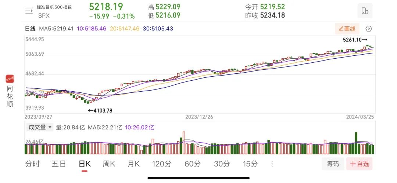Switch to 分时 tab
This screenshot has width=397, height=183.
coord(32,164)
